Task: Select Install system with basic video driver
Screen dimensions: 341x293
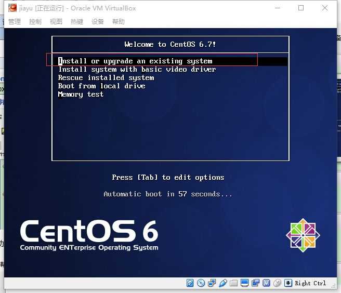Action: point(137,69)
